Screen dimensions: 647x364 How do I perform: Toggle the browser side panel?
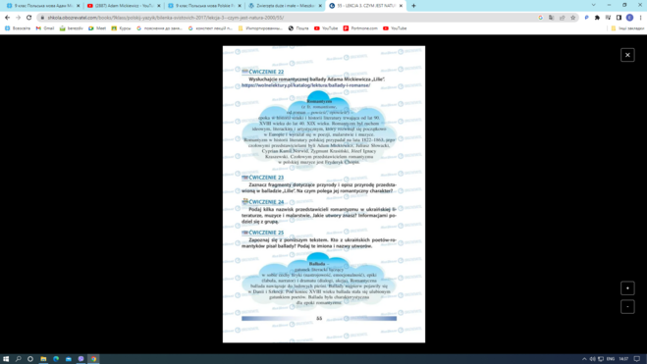pyautogui.click(x=619, y=18)
